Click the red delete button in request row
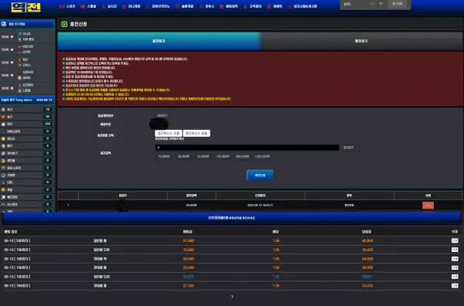 pos(428,206)
